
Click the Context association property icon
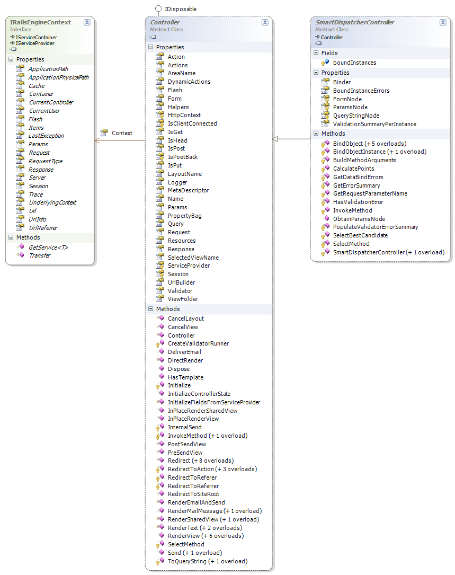tap(104, 132)
